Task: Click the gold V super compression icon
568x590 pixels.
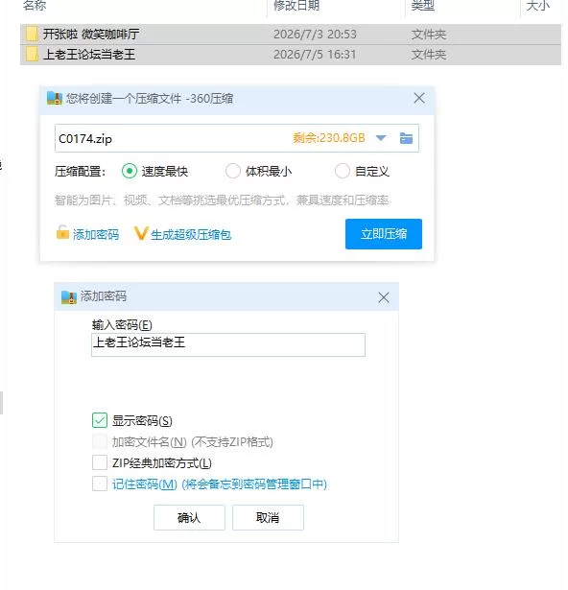Action: pyautogui.click(x=141, y=233)
